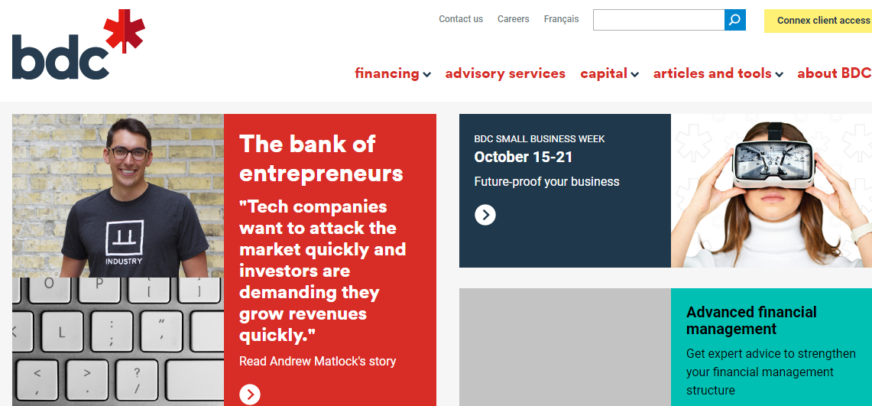This screenshot has height=406, width=872.
Task: Click the woman with VR headset image
Action: click(771, 190)
